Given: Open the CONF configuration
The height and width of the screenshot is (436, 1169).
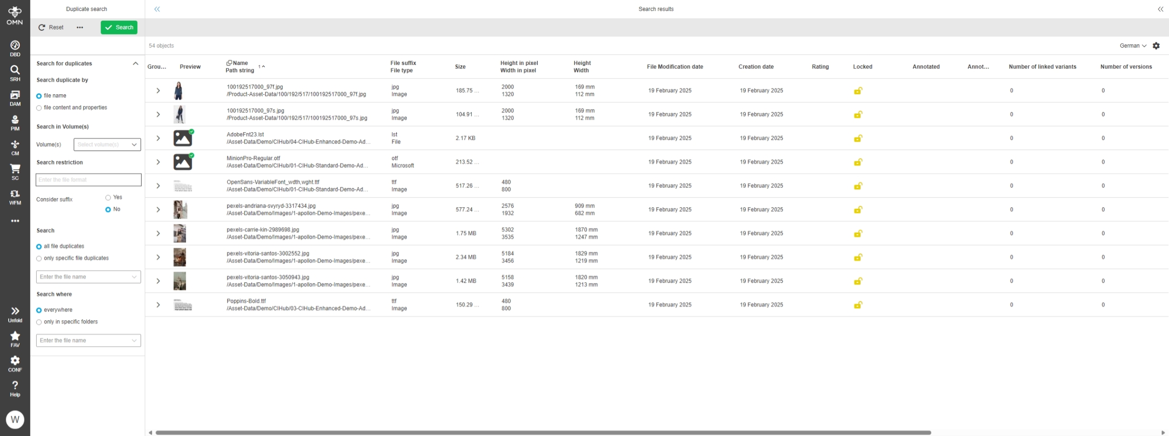Looking at the screenshot, I should click(15, 364).
